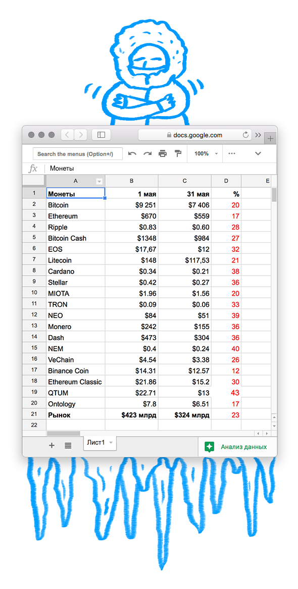
Task: Select the Bitcoin Cash cell
Action: click(x=76, y=238)
